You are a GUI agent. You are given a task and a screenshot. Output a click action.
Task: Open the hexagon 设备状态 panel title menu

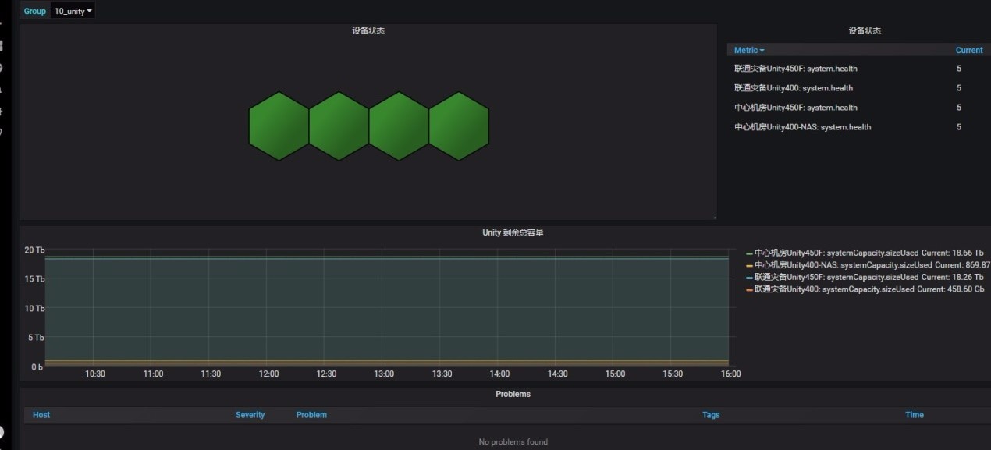tap(368, 31)
